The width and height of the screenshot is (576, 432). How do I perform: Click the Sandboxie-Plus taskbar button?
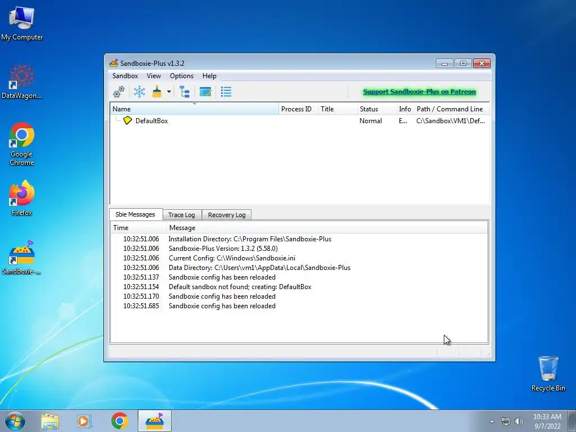click(155, 421)
